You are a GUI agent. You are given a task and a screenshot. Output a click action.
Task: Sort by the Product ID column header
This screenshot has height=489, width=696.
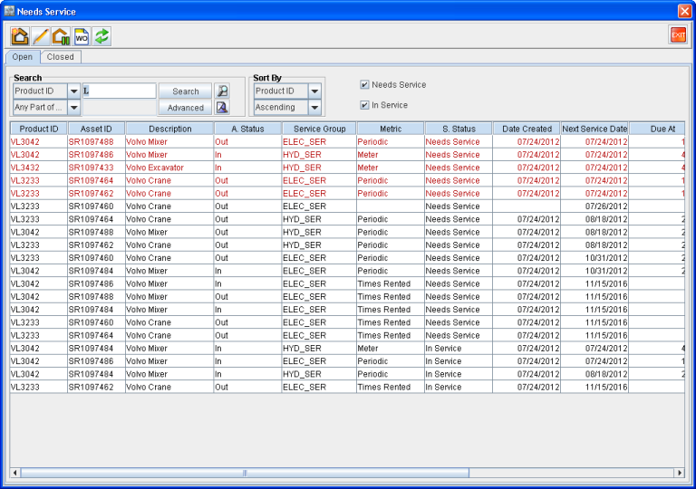[x=39, y=129]
